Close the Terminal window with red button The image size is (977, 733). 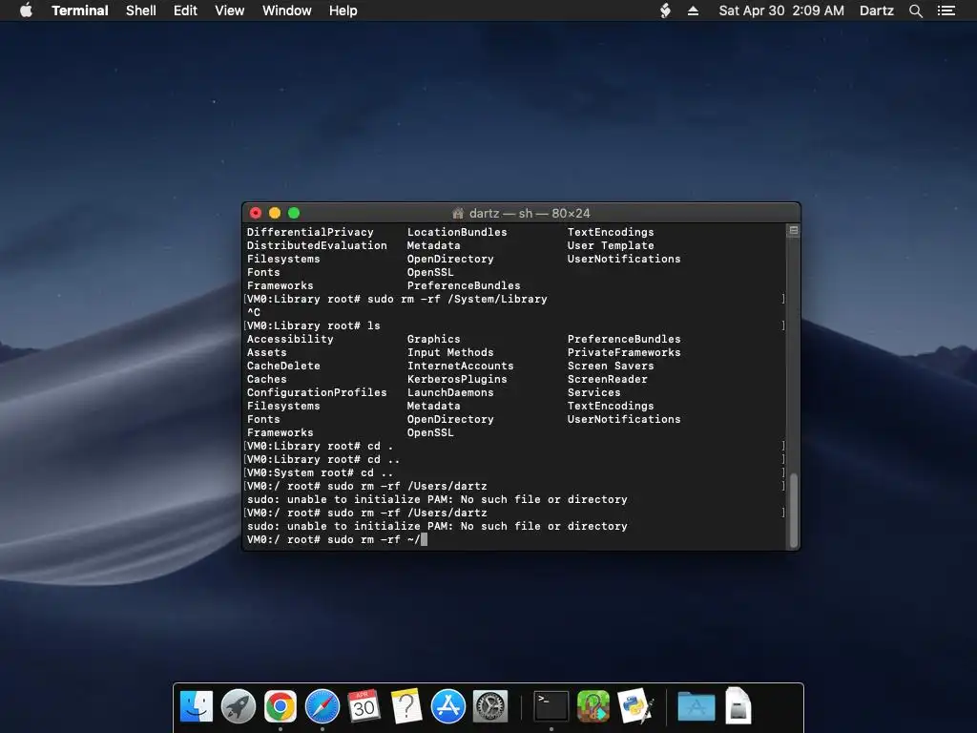256,213
